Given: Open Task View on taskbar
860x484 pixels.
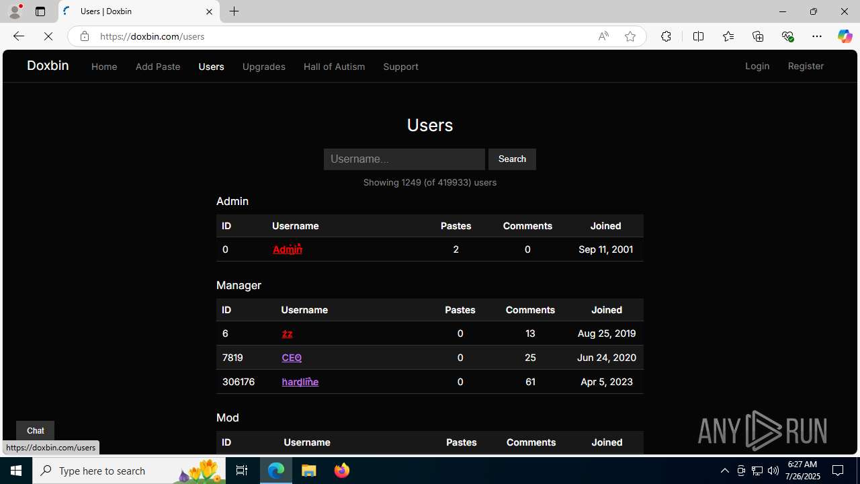Looking at the screenshot, I should point(242,471).
